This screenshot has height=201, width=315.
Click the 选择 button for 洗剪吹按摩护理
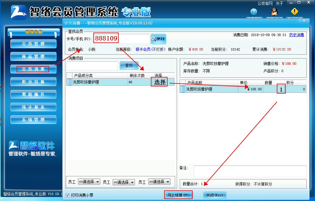click(x=159, y=82)
